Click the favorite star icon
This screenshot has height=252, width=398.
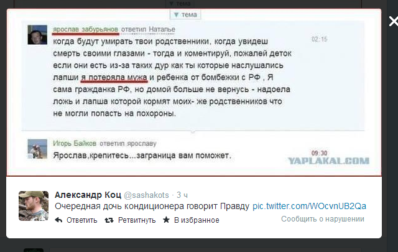tap(166, 220)
